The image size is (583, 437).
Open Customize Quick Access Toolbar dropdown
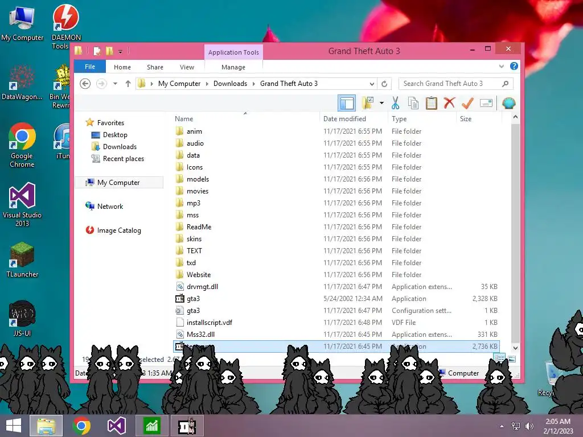121,52
